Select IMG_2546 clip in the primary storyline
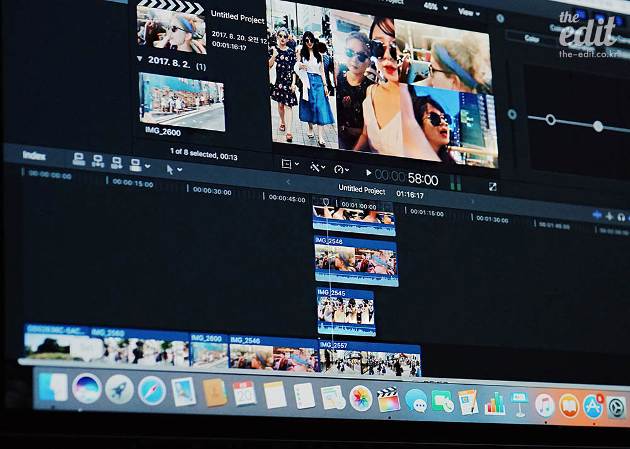The height and width of the screenshot is (449, 630). 273,353
